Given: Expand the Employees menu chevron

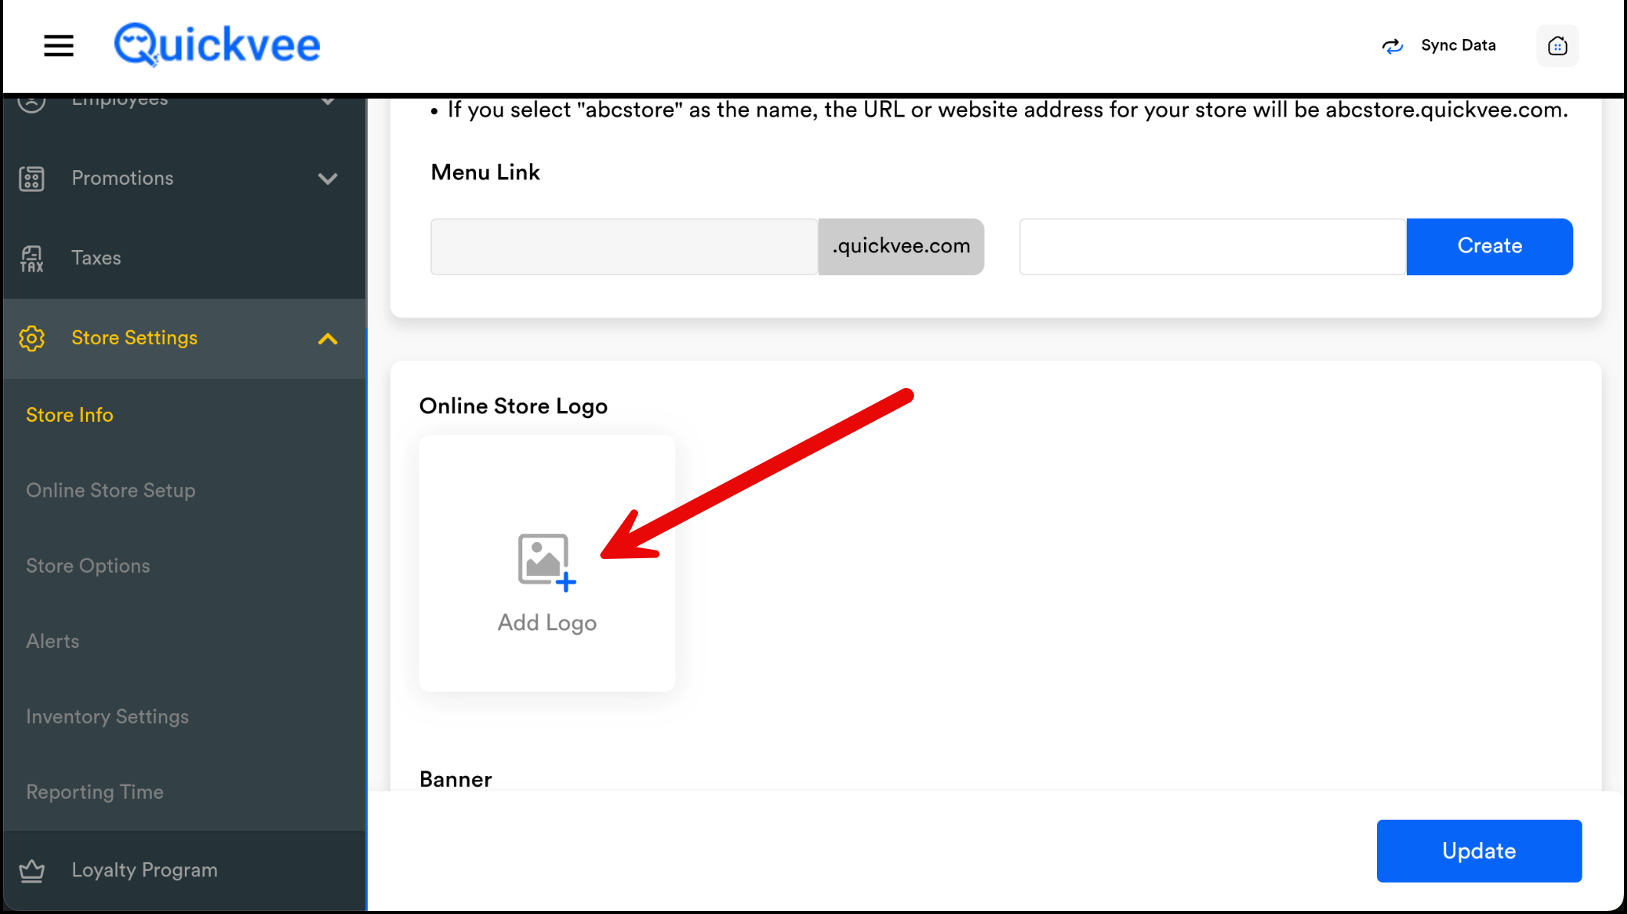Looking at the screenshot, I should click(327, 100).
